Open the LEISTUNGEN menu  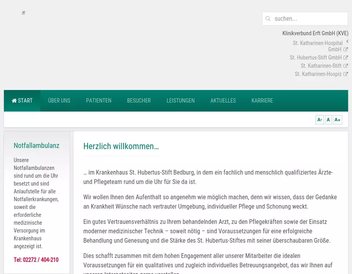(x=180, y=101)
